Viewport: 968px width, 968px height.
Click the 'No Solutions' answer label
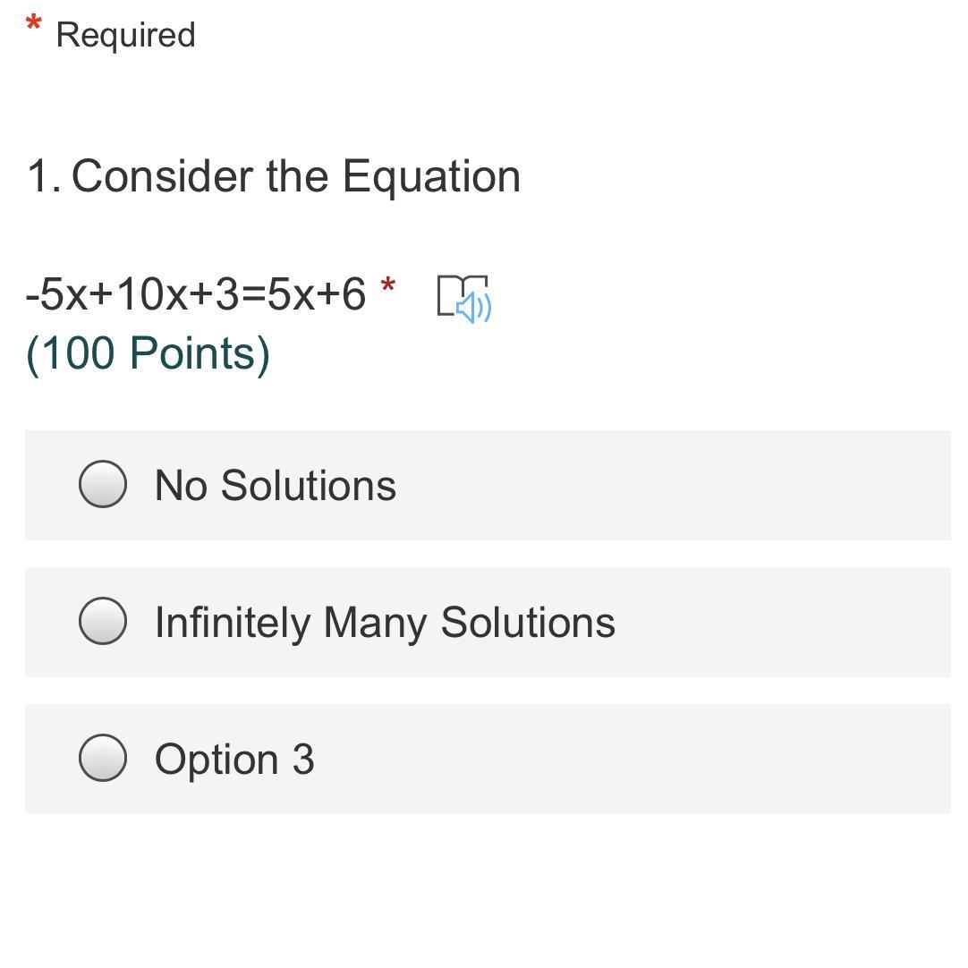coord(276,485)
